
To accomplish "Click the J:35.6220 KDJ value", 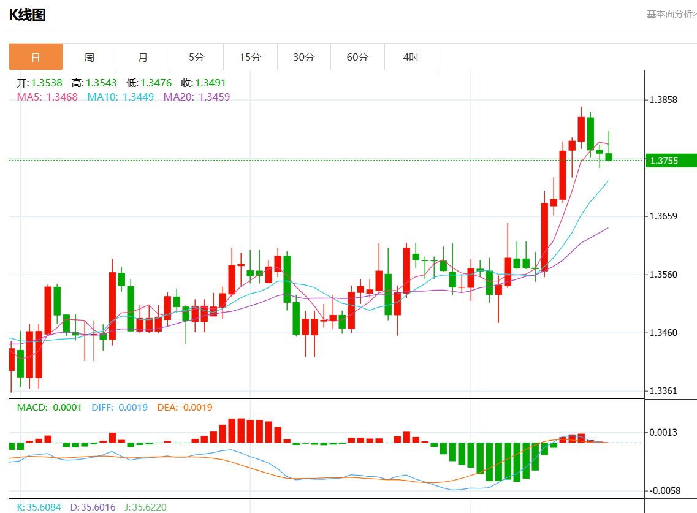I will [146, 507].
